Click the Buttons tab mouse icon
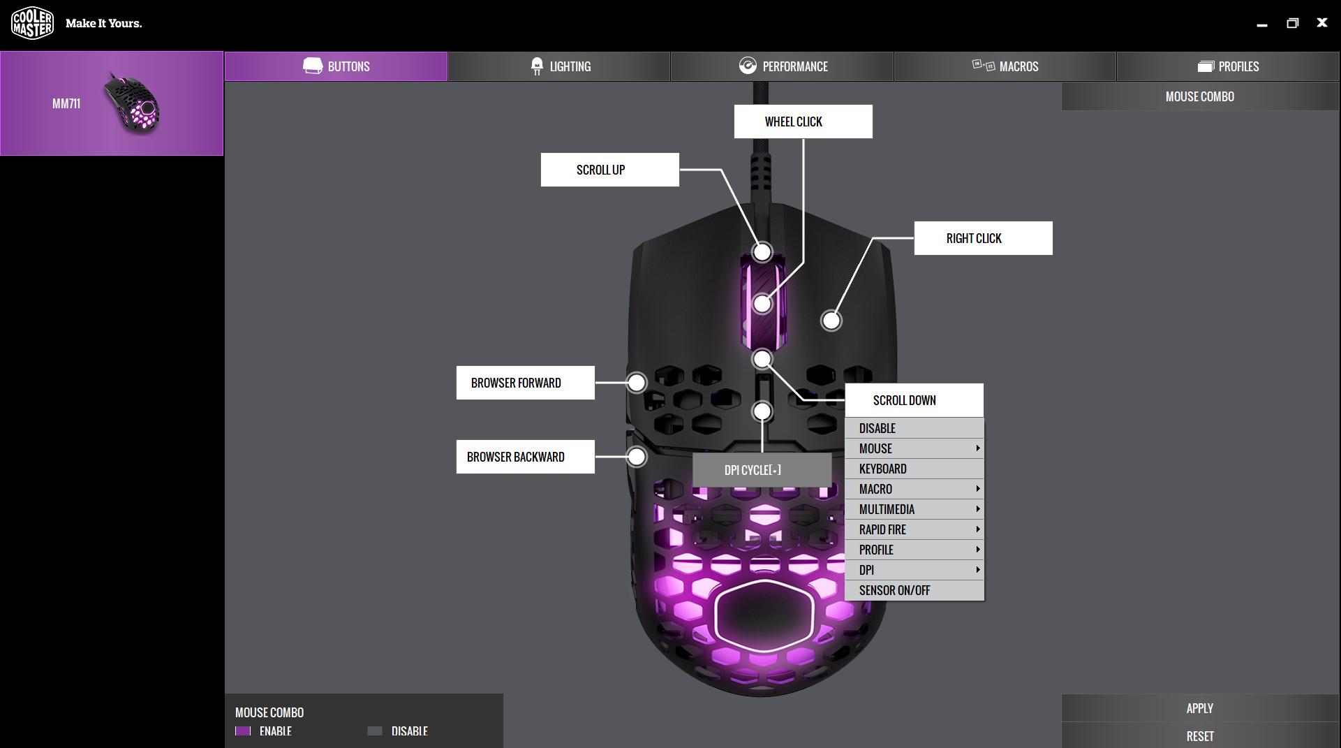 click(313, 66)
